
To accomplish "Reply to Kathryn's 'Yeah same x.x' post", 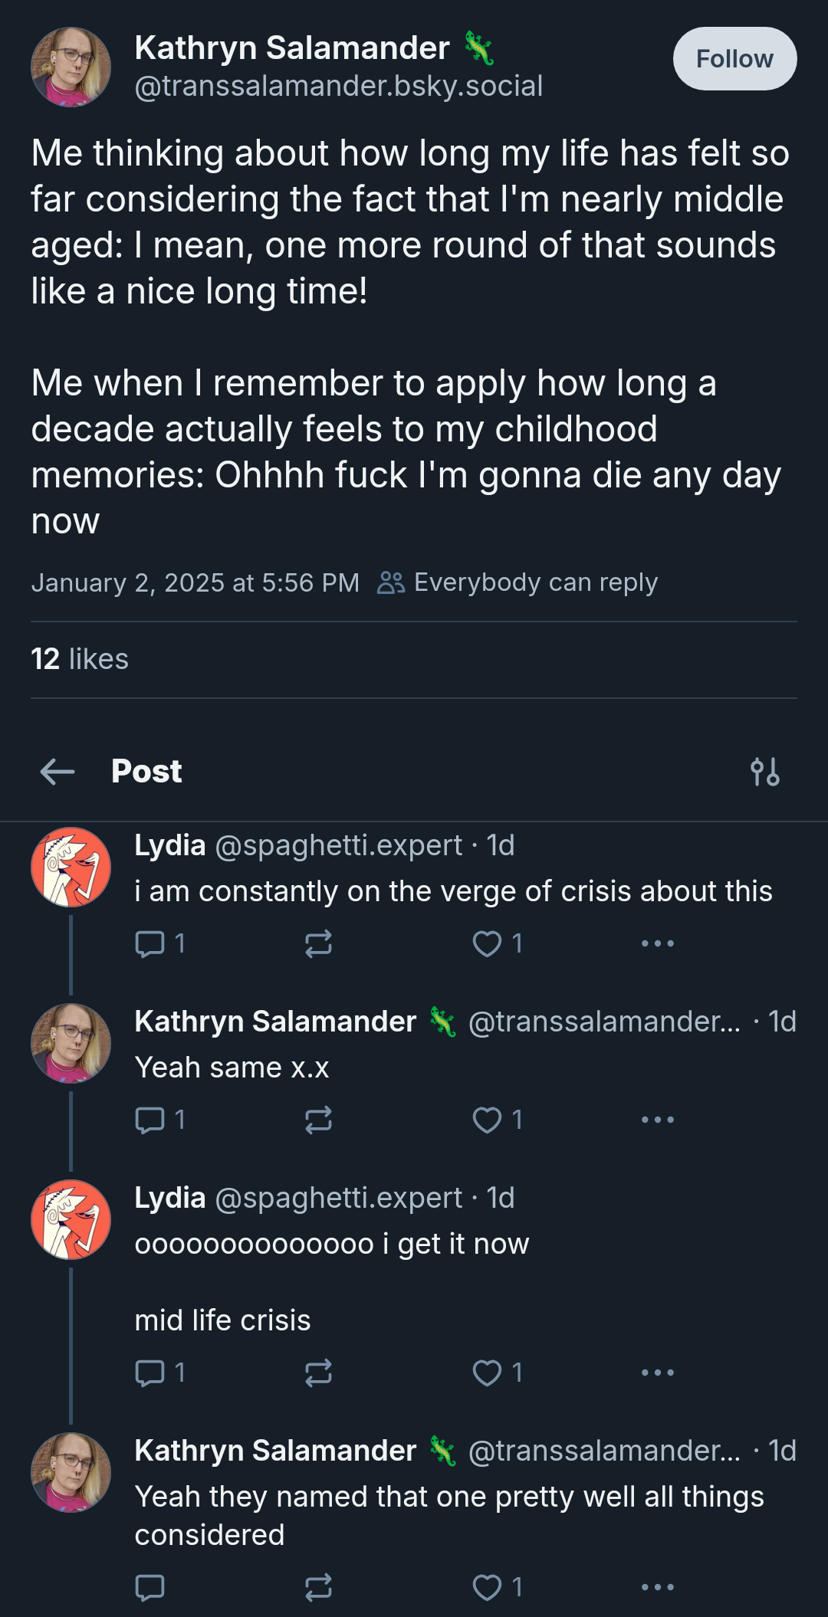I will [159, 1120].
